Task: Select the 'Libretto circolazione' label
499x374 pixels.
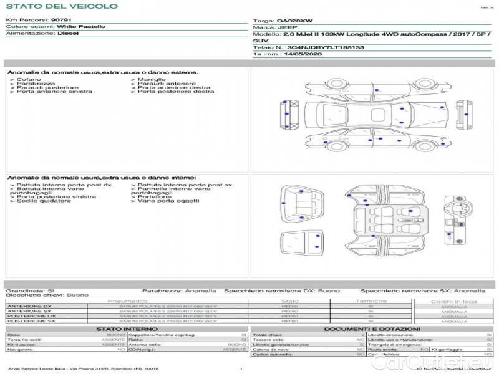Action: click(391, 335)
